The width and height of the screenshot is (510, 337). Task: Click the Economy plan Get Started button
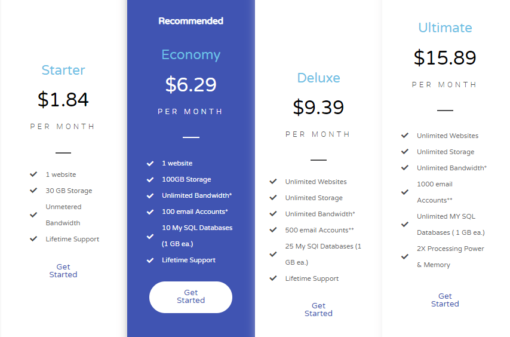(191, 297)
